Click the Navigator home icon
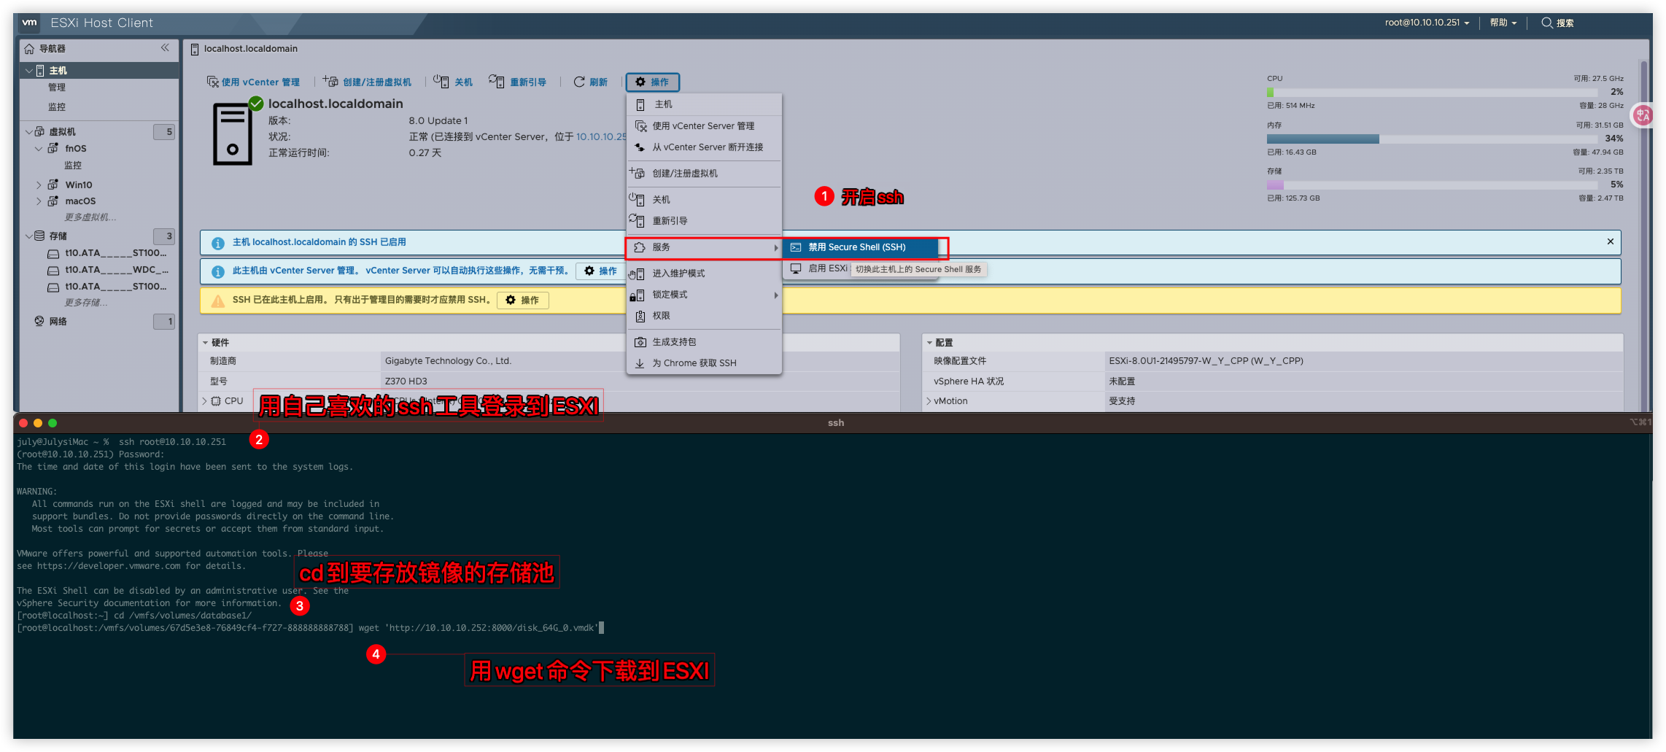1666x752 pixels. click(29, 49)
